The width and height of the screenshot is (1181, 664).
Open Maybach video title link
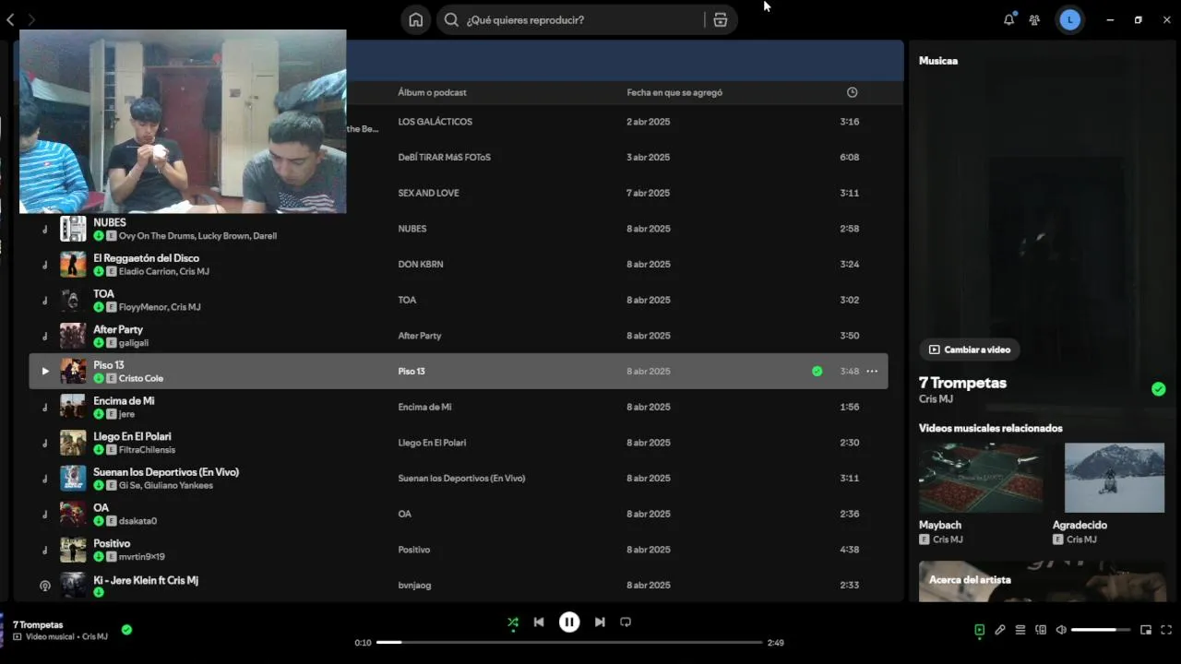tap(940, 525)
